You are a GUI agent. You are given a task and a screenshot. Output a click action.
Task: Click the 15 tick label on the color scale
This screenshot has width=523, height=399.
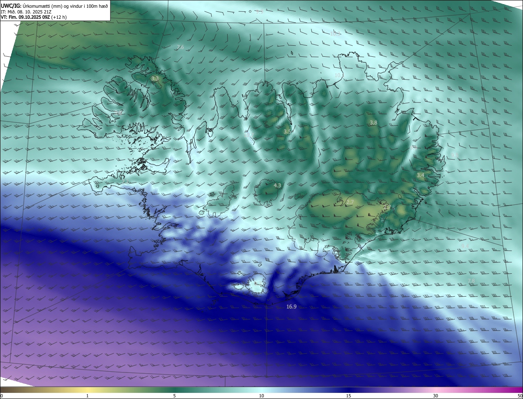pyautogui.click(x=349, y=396)
